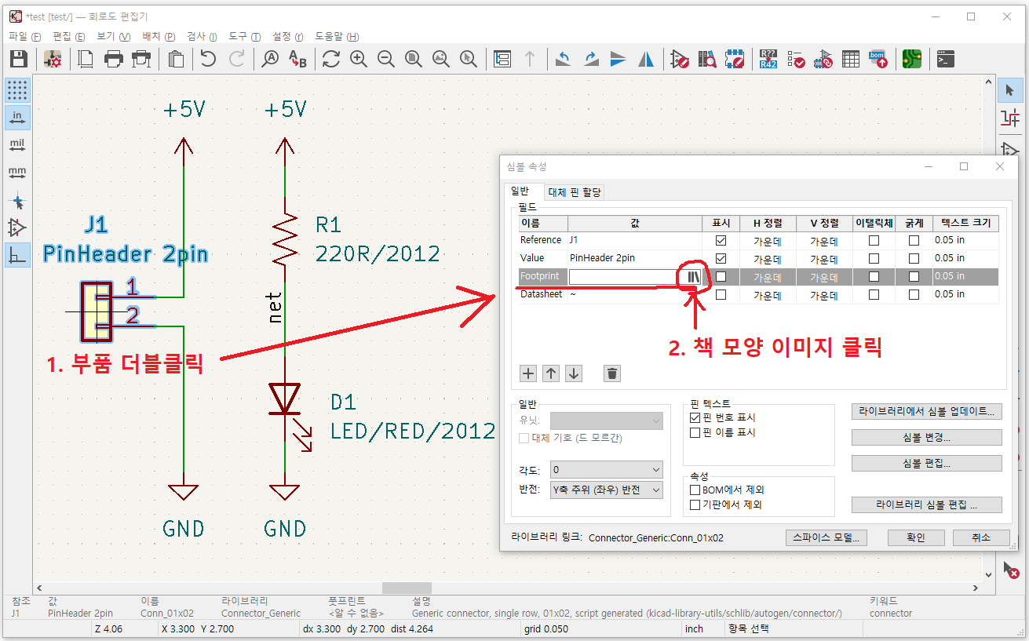
Task: Open the Find tool icon
Action: 270,59
